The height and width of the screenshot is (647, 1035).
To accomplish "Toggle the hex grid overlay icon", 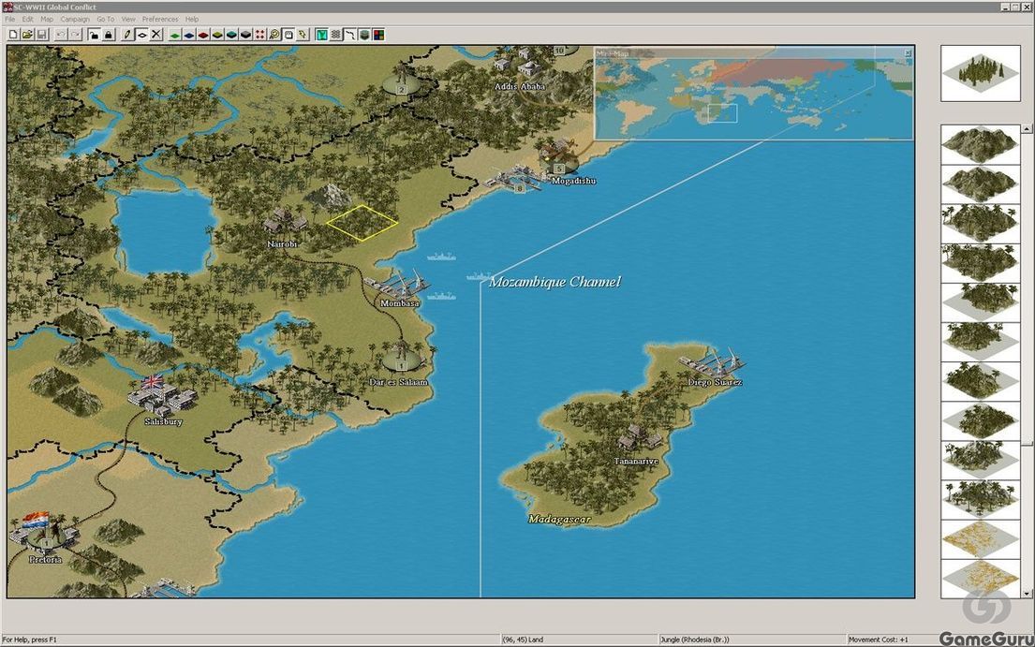I will pos(336,35).
